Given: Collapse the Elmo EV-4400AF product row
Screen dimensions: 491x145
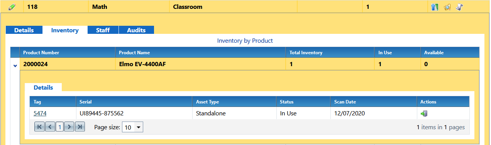Looking at the screenshot, I should 15,65.
